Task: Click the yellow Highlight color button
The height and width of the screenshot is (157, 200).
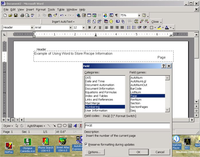Action: 159,28
